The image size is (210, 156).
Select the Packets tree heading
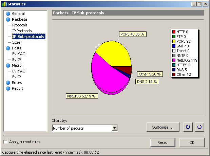pos(20,19)
